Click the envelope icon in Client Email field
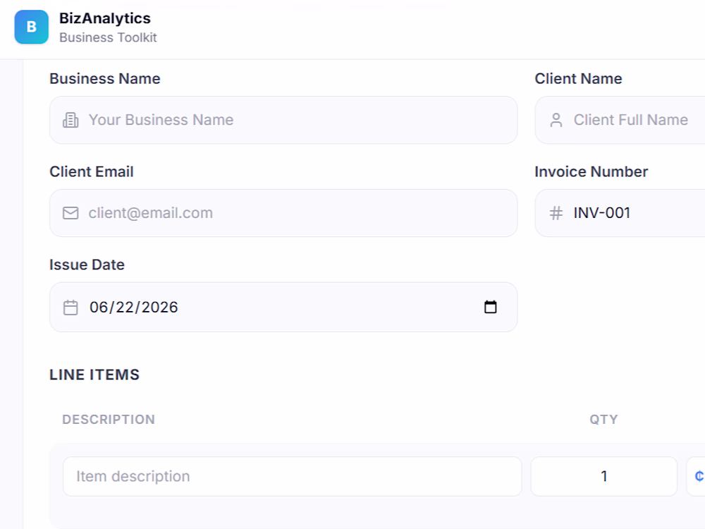705x529 pixels. coord(70,213)
